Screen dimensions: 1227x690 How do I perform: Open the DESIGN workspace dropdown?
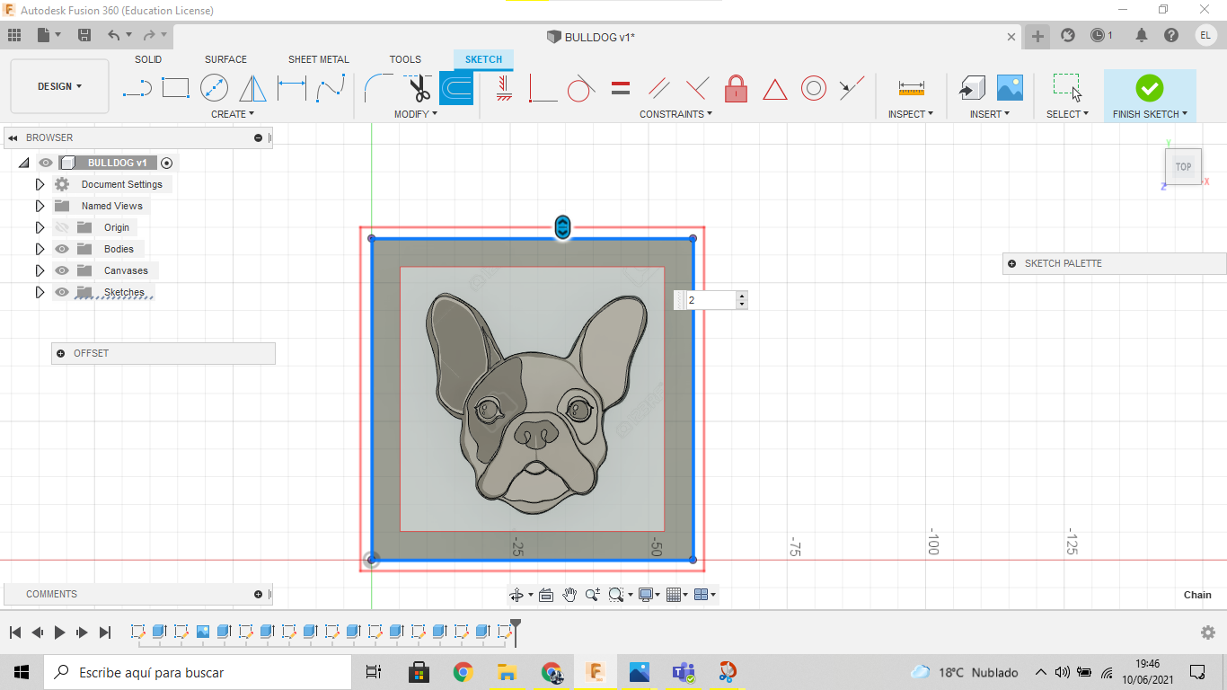59,86
